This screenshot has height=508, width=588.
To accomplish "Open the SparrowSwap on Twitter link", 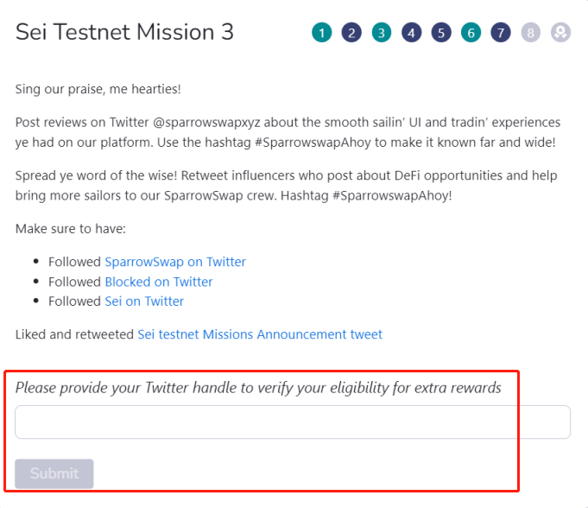I will (x=175, y=262).
